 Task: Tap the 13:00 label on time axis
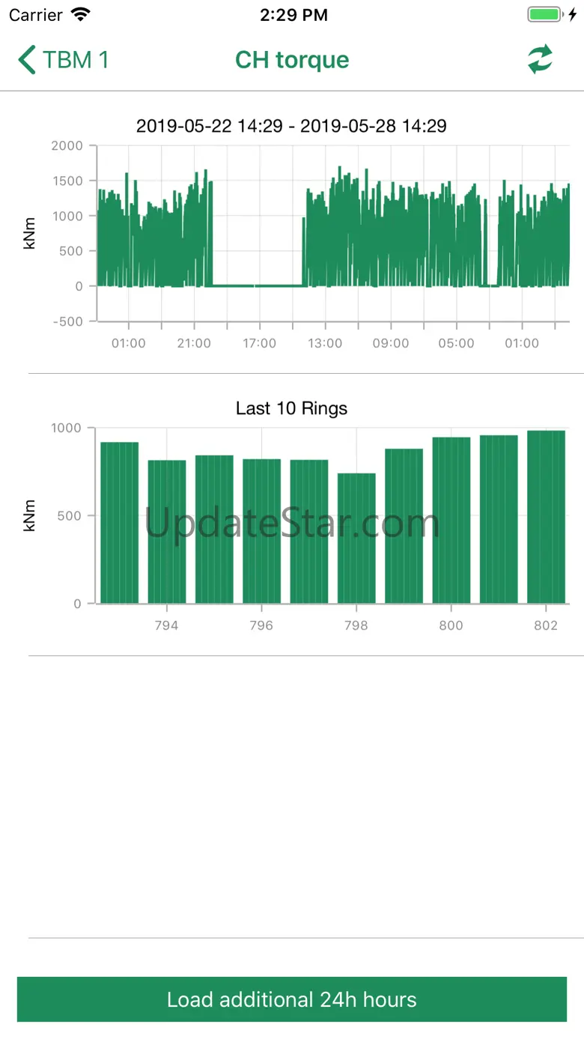(x=325, y=343)
